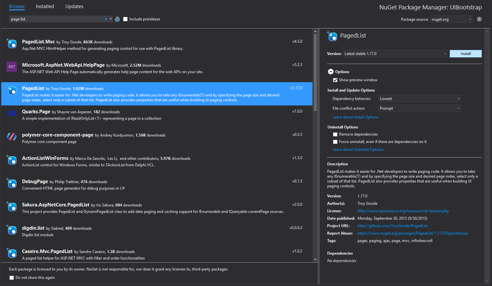492x286 pixels.
Task: Switch to the Updates tab
Action: [x=74, y=6]
